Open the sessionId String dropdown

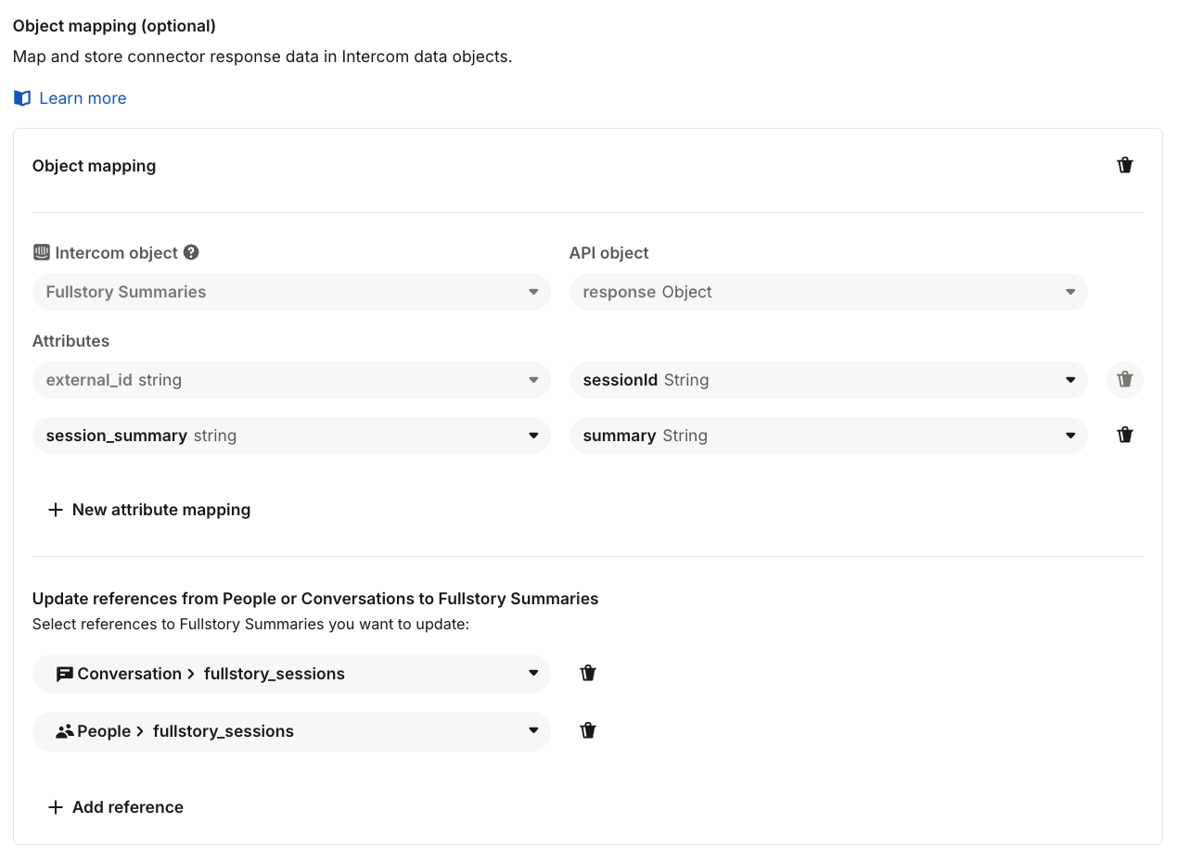coord(827,380)
